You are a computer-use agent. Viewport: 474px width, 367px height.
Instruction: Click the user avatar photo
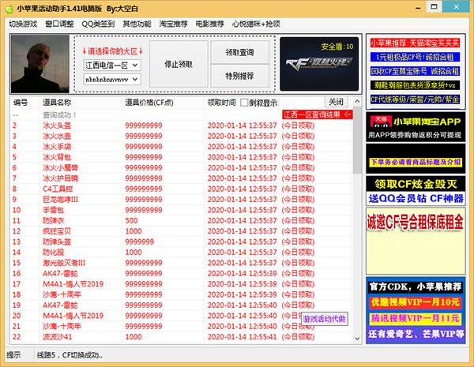tap(40, 64)
